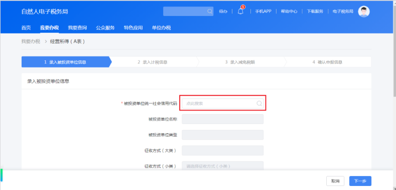Click the 被投资单位类型 label

point(163,135)
